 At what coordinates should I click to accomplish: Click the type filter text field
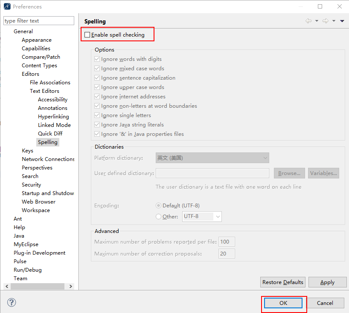38,20
